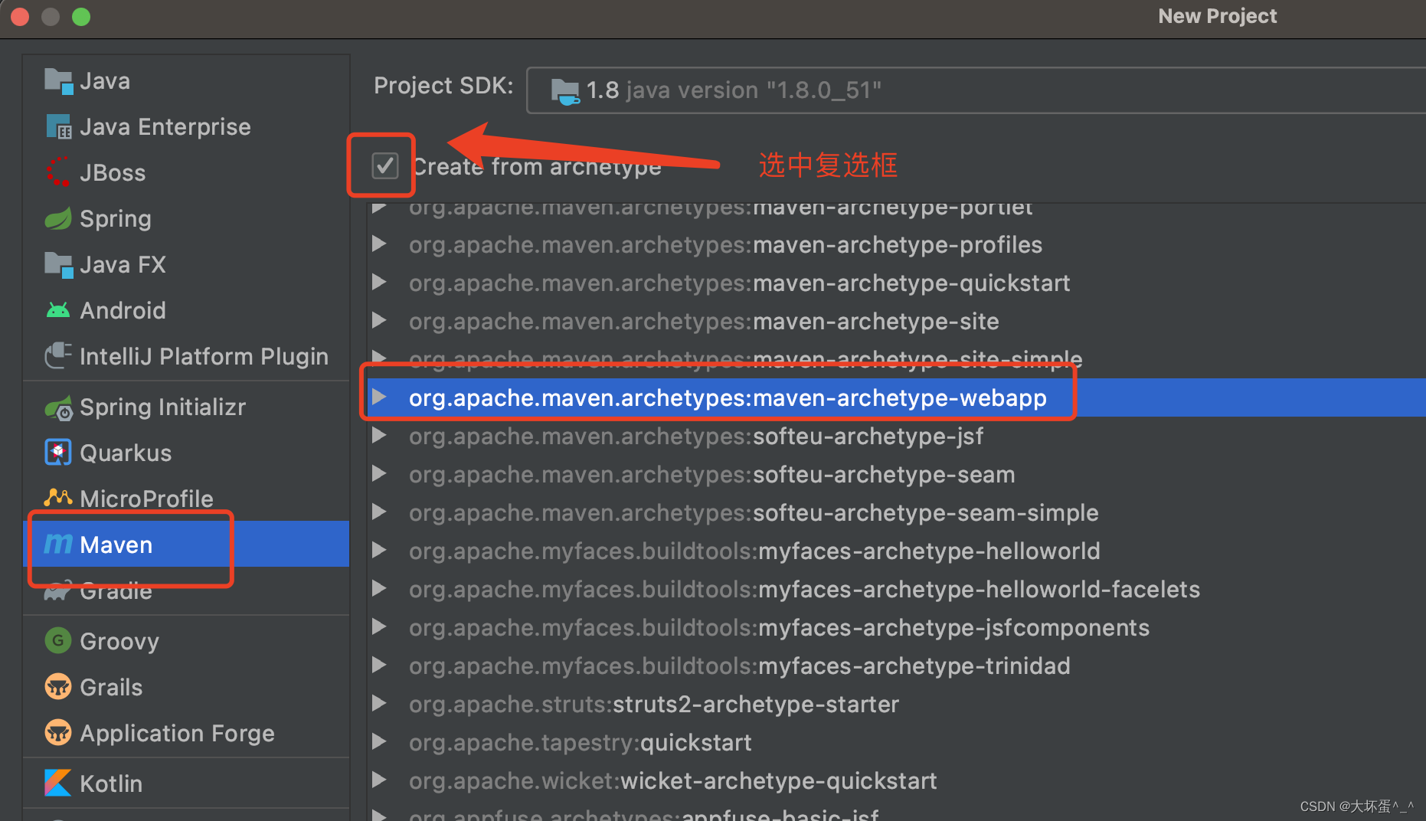Select org.apache.tapestry:quickstart row
Screen dimensions: 1426x821
tap(896, 742)
